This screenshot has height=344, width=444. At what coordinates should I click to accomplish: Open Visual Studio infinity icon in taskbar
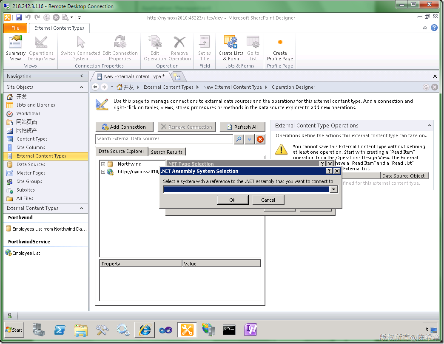[166, 330]
